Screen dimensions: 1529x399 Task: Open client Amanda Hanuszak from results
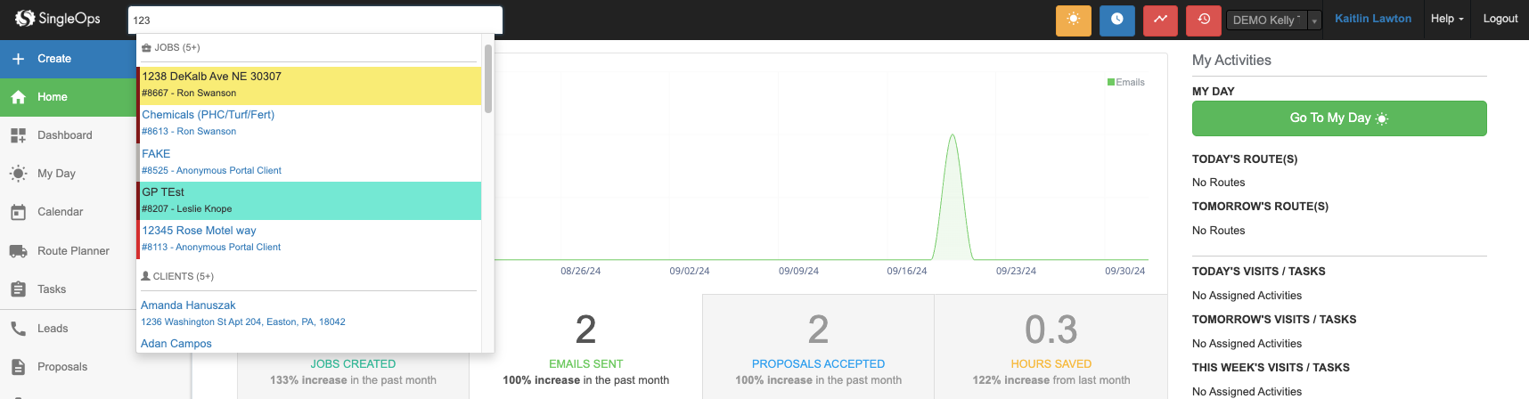point(188,305)
